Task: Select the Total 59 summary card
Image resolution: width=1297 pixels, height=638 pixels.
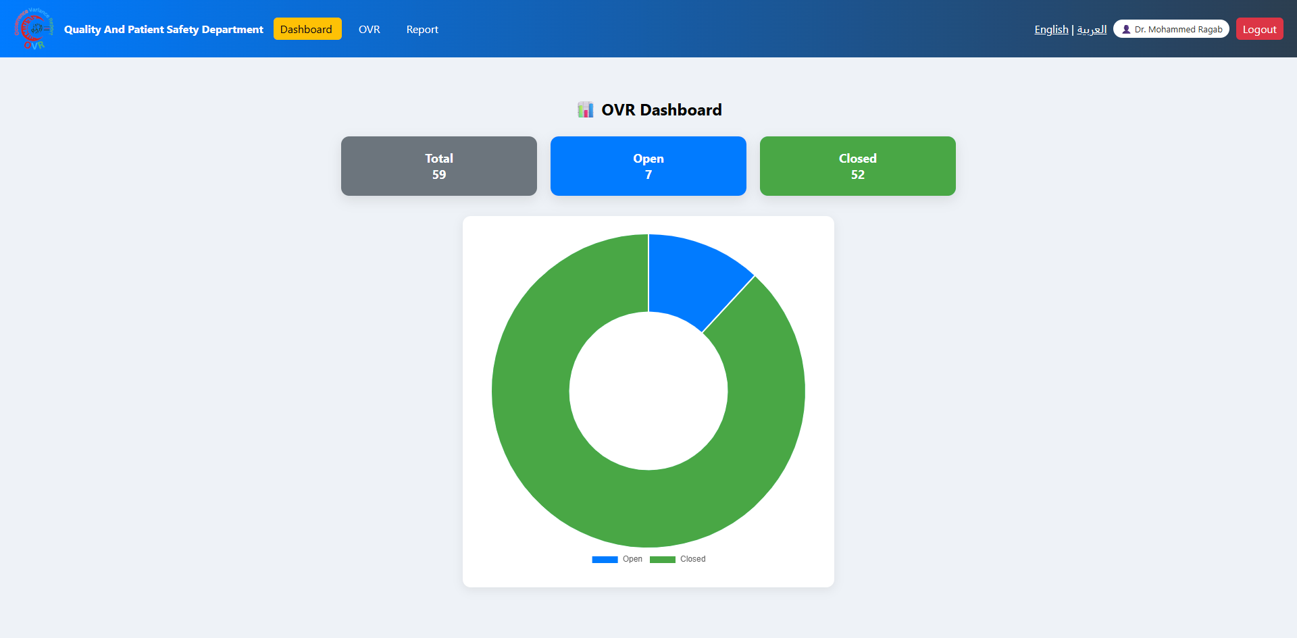Action: (439, 166)
